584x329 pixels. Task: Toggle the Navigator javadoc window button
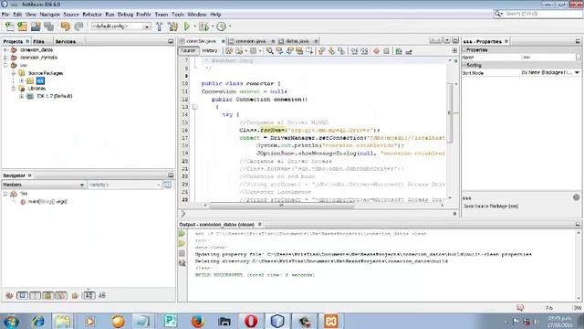click(167, 185)
